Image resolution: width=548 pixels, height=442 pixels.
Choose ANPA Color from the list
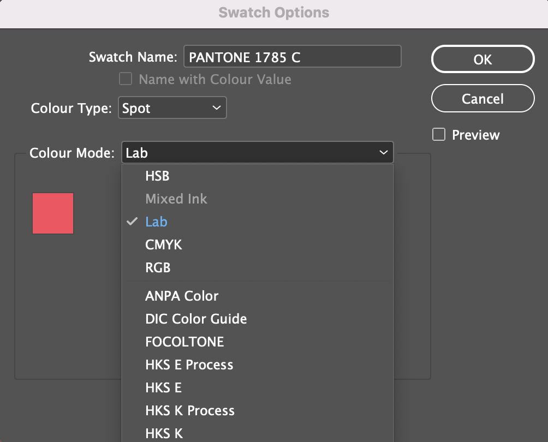(182, 296)
